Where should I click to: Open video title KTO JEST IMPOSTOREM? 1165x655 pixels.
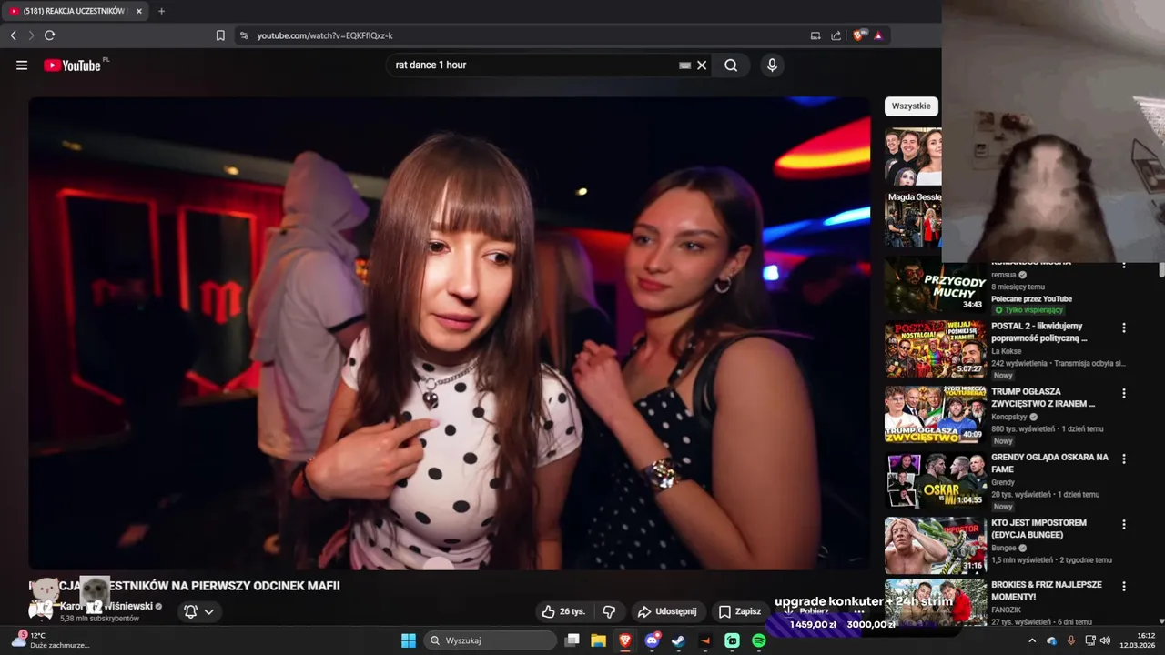[1039, 529]
